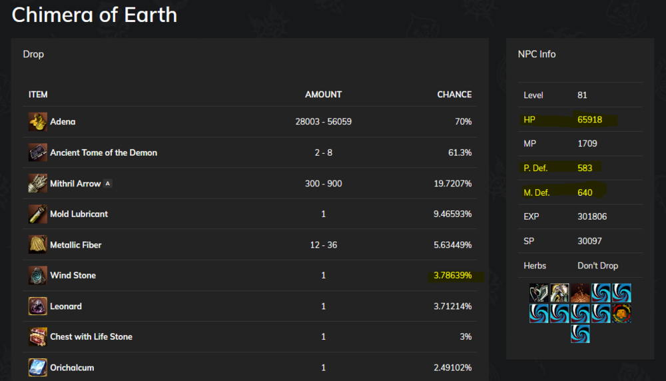Click the Adena gold coins icon

click(x=37, y=122)
